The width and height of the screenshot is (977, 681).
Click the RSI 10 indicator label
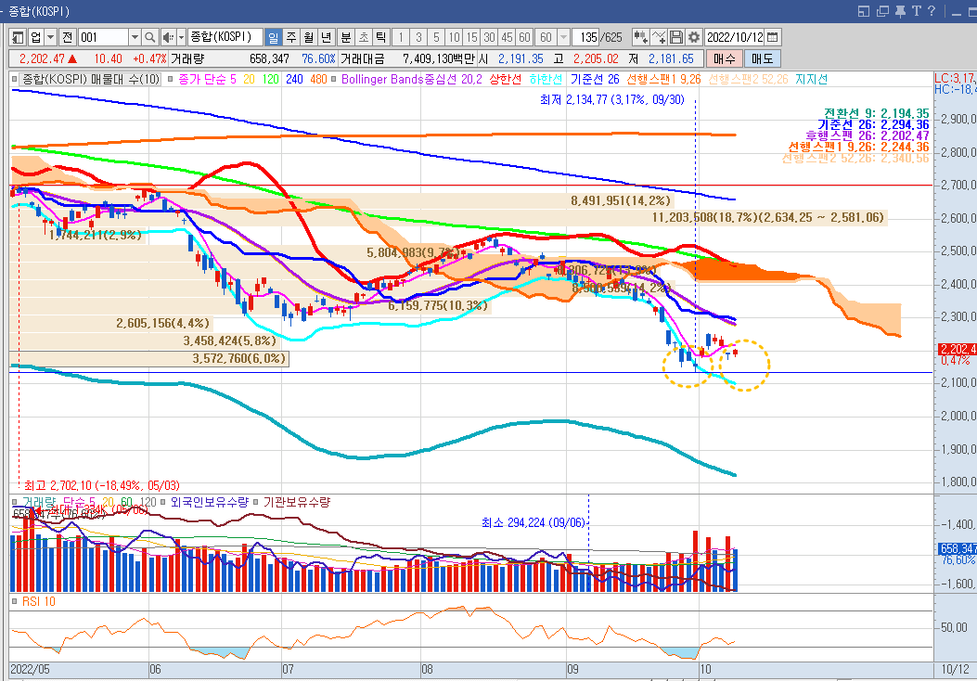39,602
